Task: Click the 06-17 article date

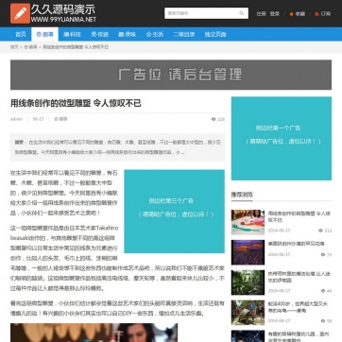Action: [x=38, y=119]
